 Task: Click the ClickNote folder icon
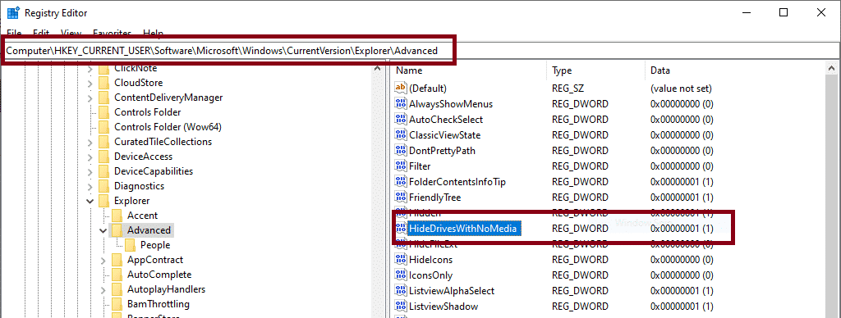pyautogui.click(x=103, y=68)
